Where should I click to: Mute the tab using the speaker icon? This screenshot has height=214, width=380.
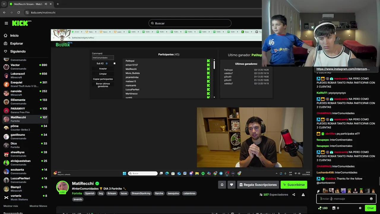[x=46, y=4]
